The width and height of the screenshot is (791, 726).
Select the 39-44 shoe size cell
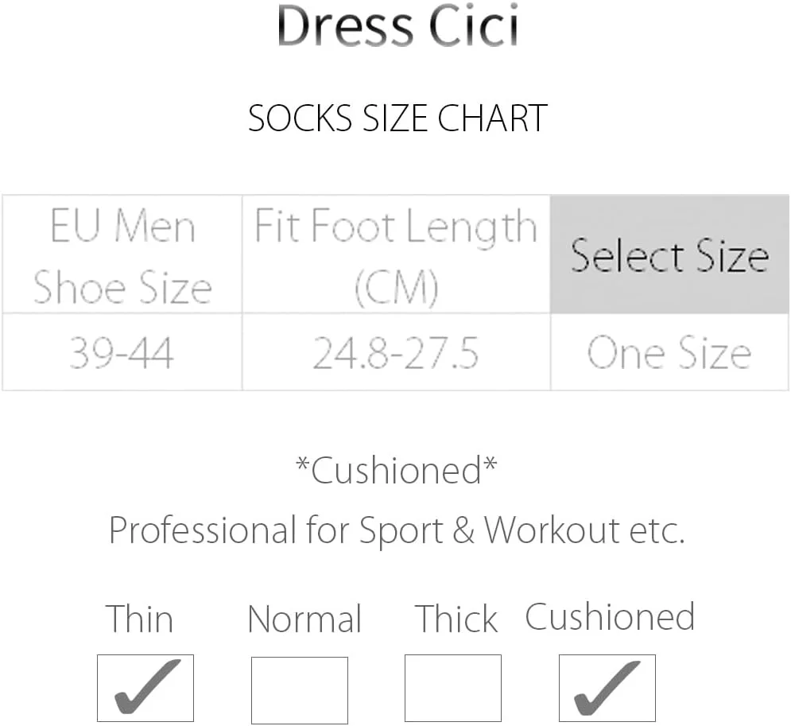[122, 353]
